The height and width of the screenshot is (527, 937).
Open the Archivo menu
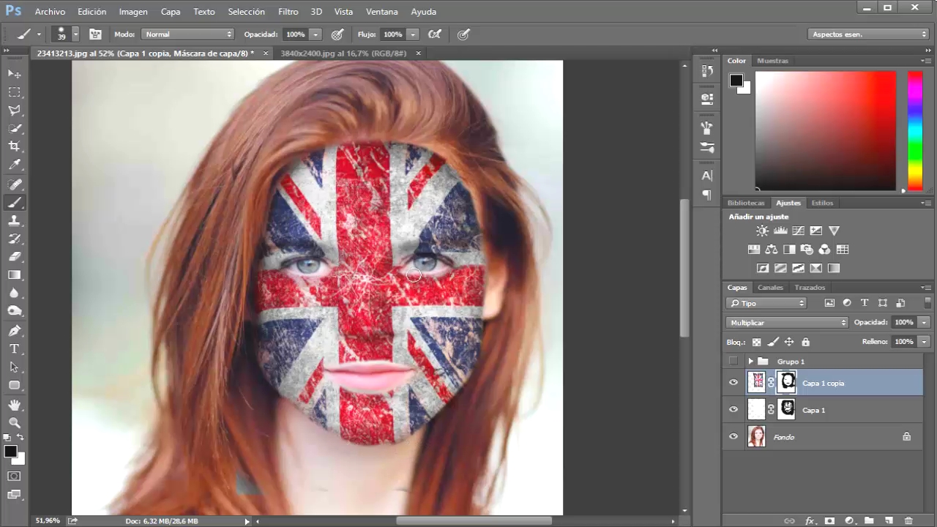50,12
